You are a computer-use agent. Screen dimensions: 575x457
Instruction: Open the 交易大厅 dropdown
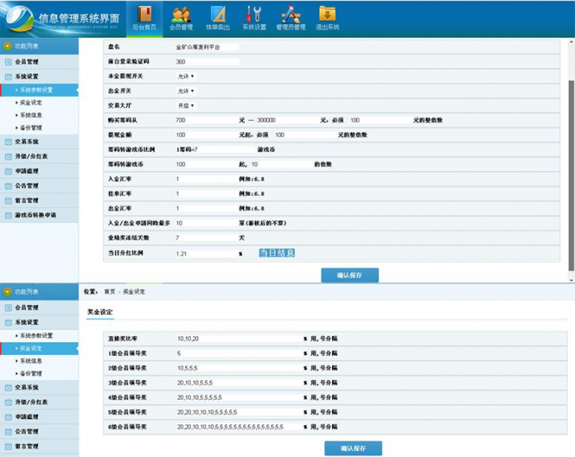point(186,105)
